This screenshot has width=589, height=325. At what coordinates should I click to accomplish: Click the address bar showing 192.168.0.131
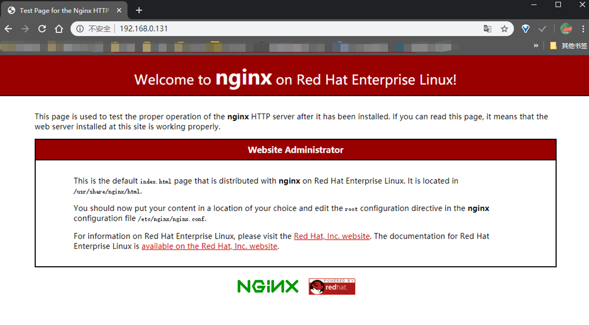292,29
